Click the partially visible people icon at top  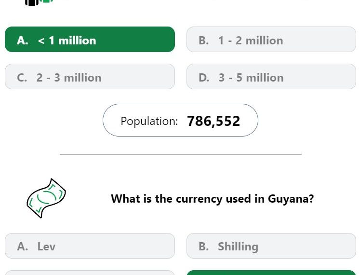coord(39,2)
